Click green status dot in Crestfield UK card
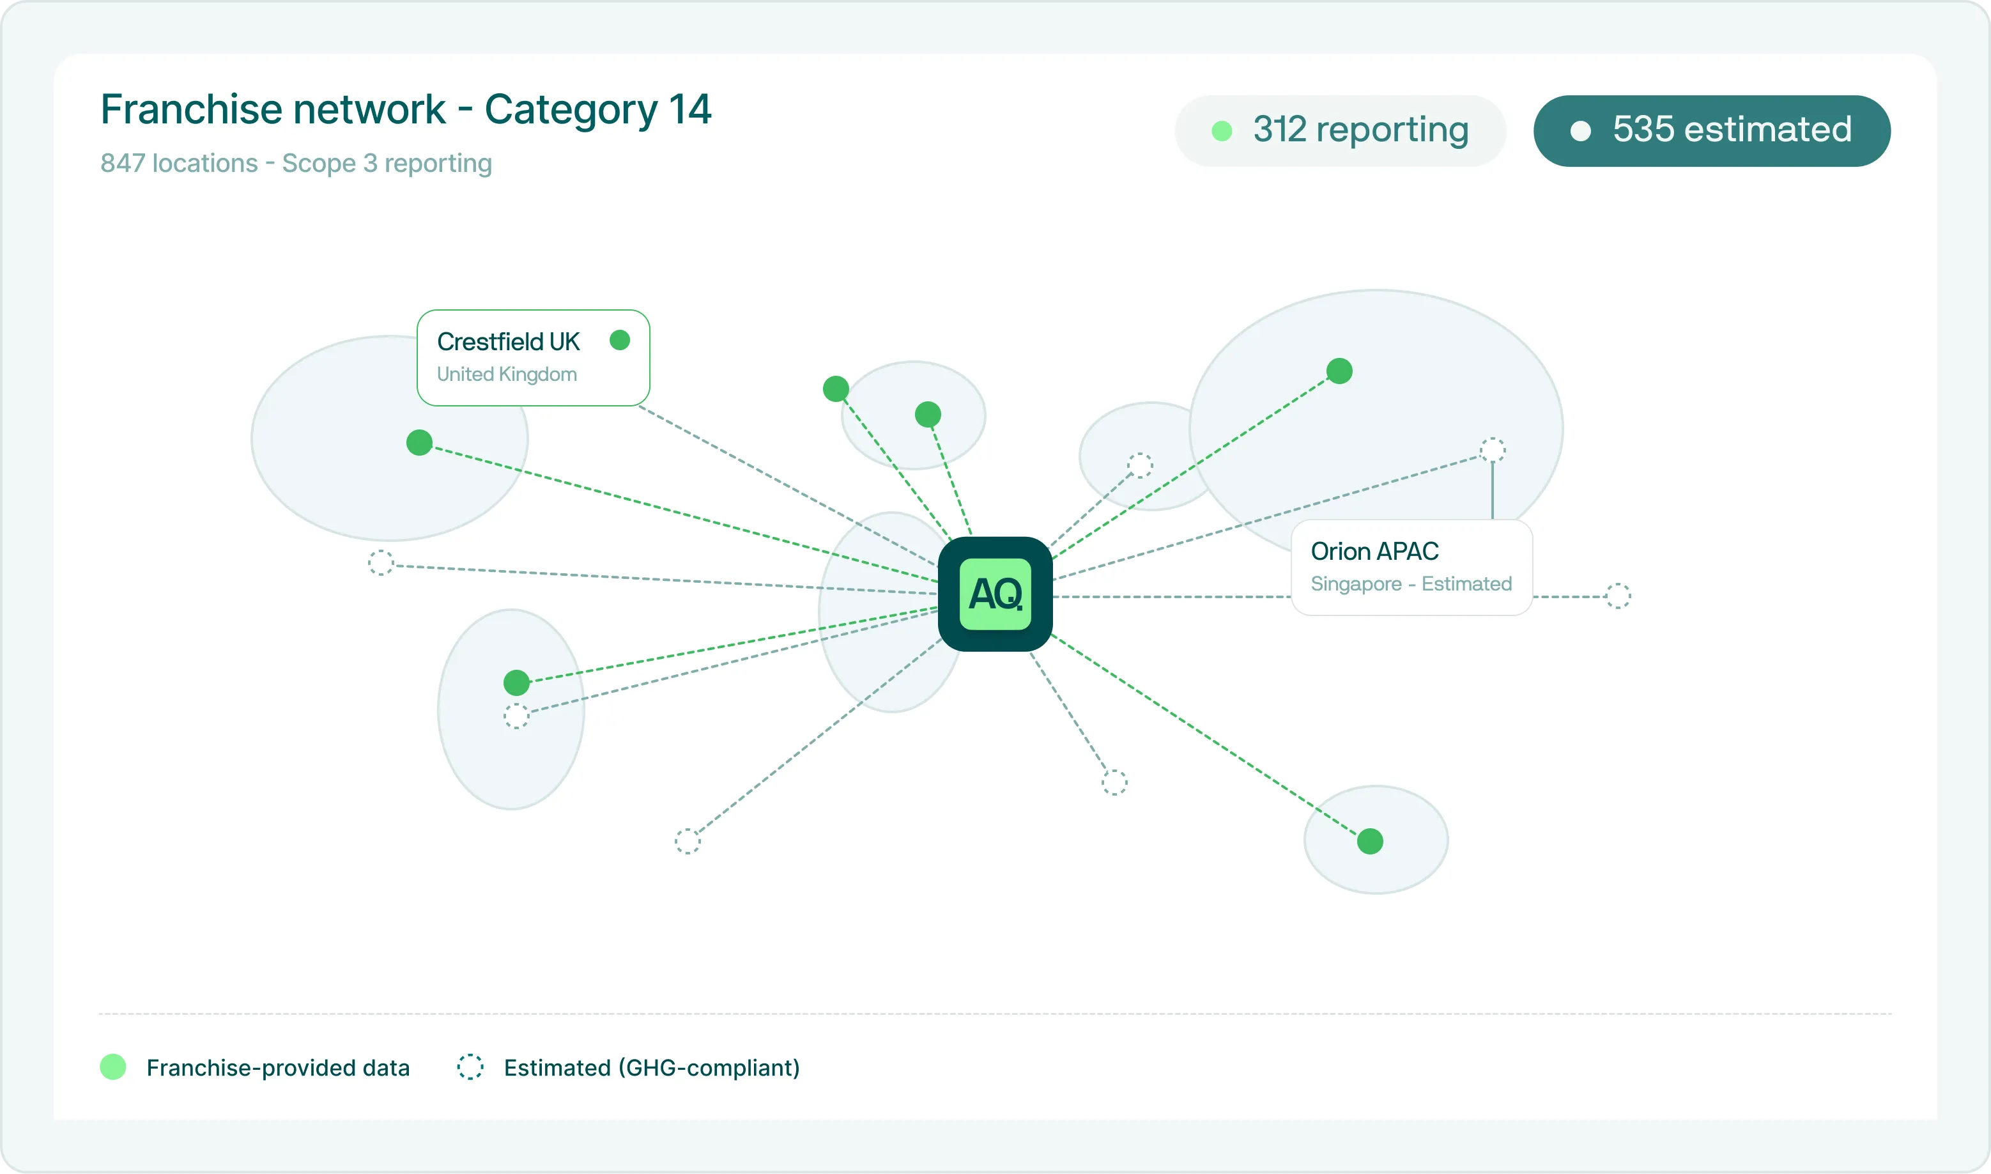 [x=620, y=340]
